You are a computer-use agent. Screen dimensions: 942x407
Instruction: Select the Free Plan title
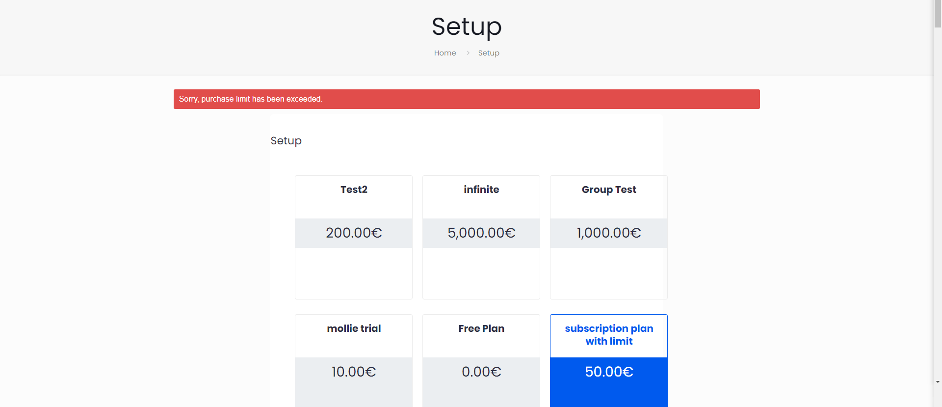481,328
